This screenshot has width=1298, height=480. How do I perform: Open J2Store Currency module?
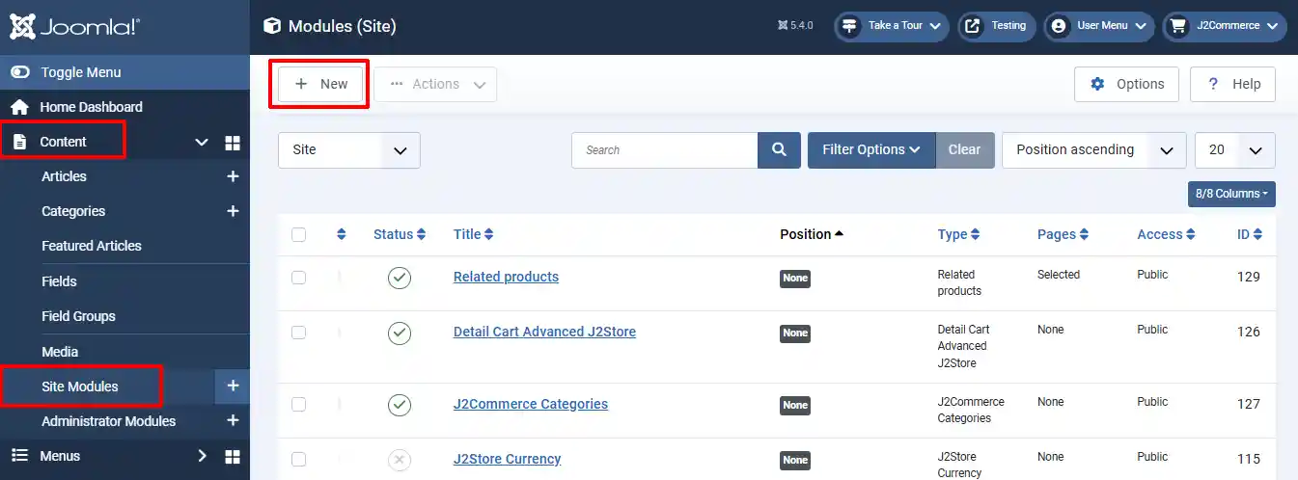pyautogui.click(x=507, y=459)
